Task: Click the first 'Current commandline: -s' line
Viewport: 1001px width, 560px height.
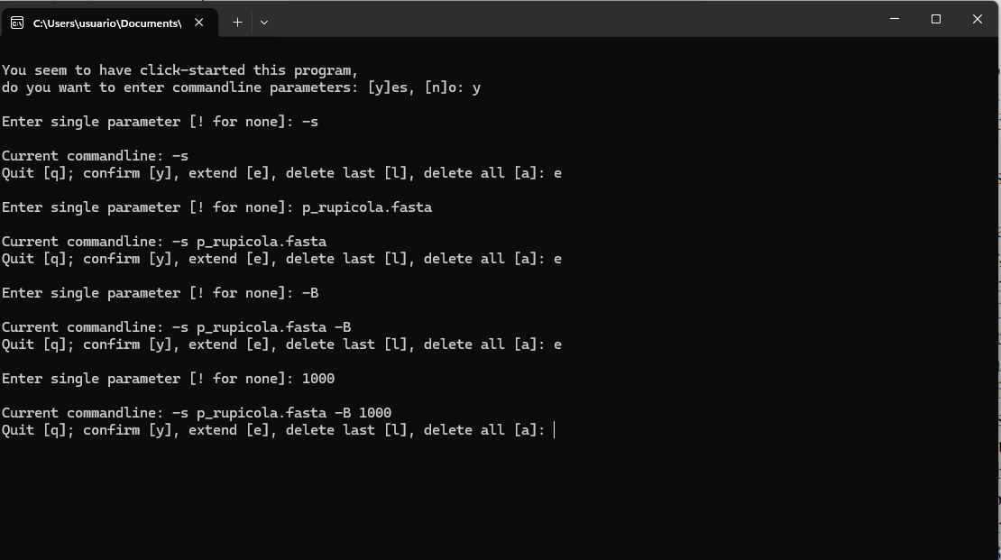Action: coord(95,156)
